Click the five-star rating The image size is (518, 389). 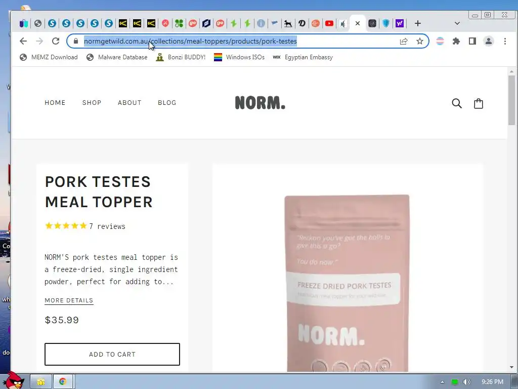point(66,226)
